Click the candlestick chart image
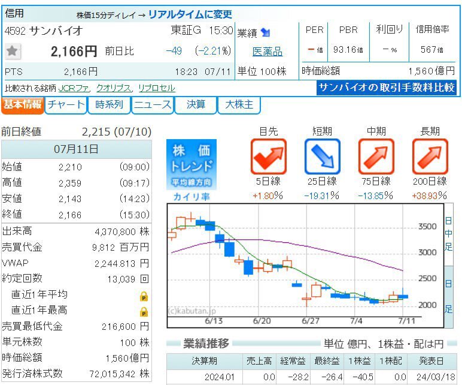Image resolution: width=462 pixels, height=385 pixels. (305, 265)
